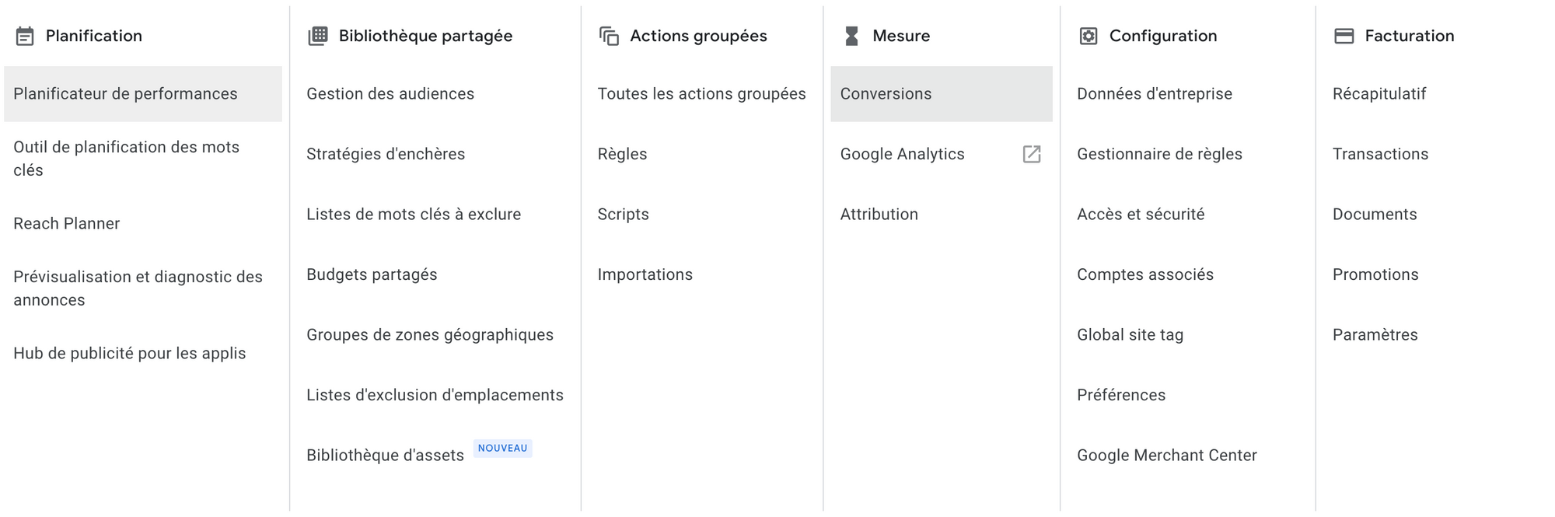Click the Mesure hourglass icon
Viewport: 1555px width, 517px height.
(851, 36)
